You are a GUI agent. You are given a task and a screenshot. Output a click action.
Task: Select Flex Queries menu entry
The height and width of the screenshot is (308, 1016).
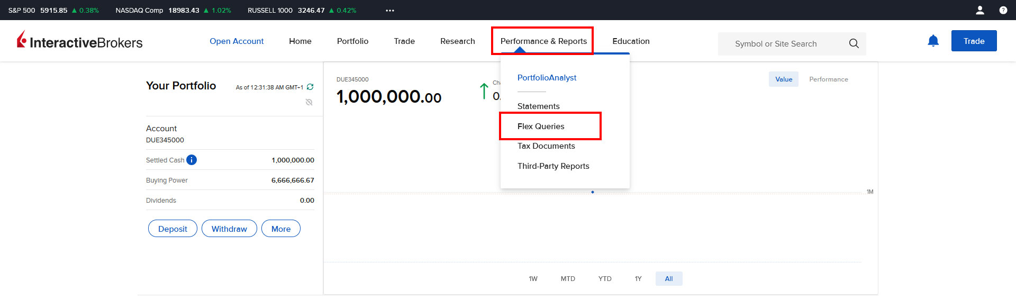pos(541,126)
